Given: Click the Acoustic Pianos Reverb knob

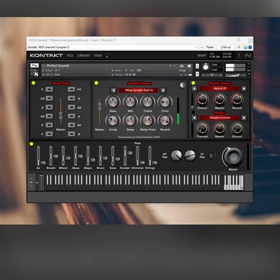Looking at the screenshot, I should [165, 121].
